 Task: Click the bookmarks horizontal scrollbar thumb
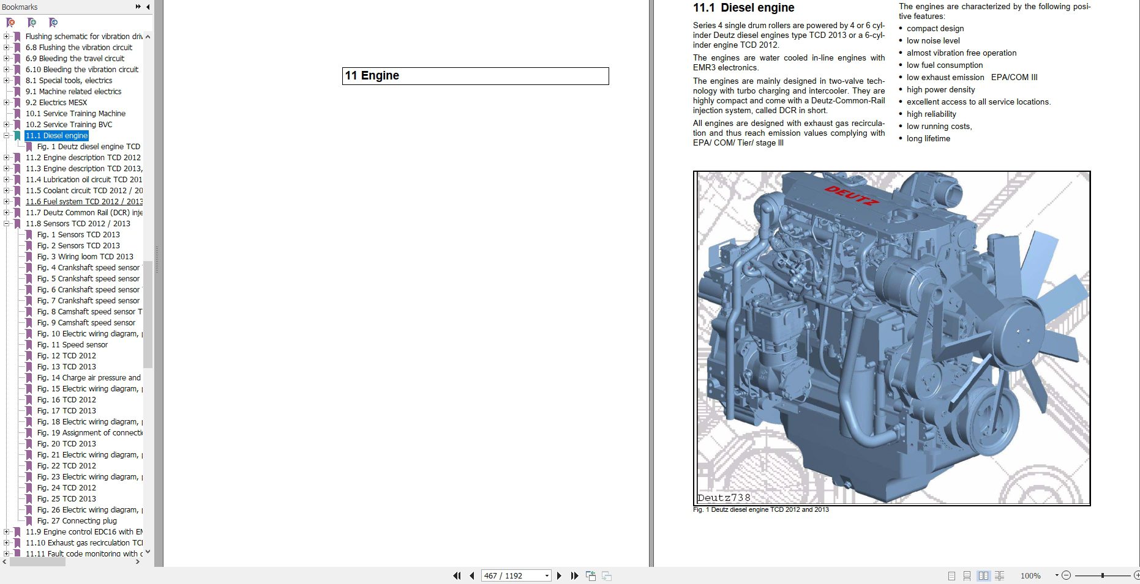pos(37,561)
